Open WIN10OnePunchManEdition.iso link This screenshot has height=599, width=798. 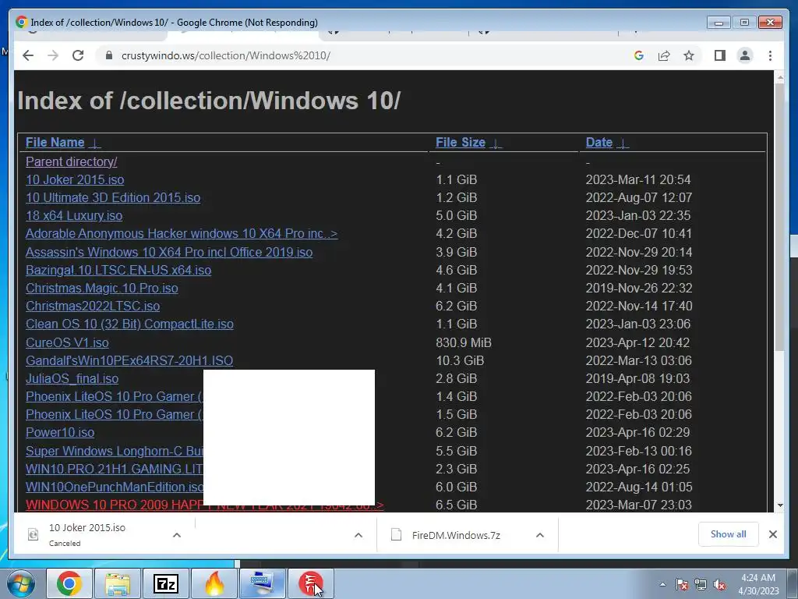(115, 487)
